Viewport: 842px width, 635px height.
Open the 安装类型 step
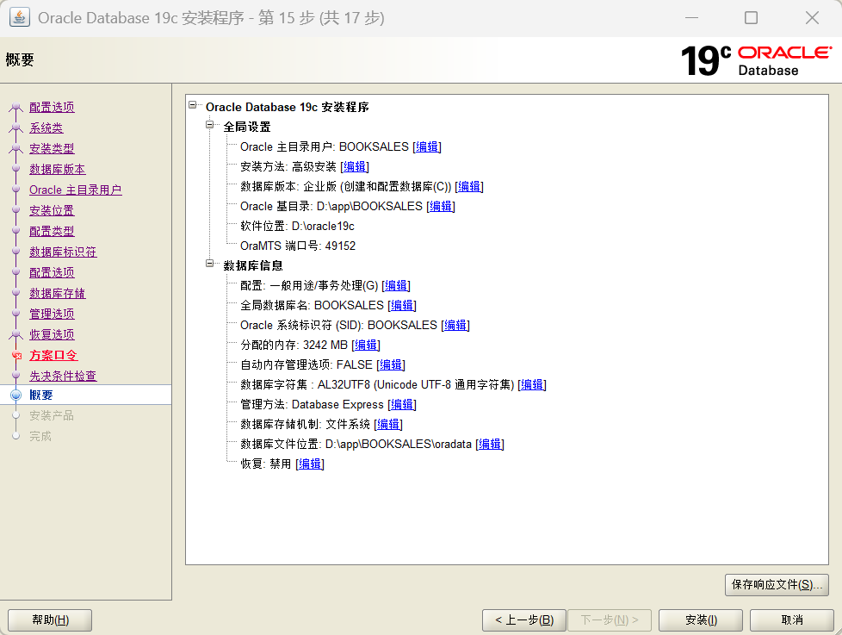pyautogui.click(x=52, y=148)
